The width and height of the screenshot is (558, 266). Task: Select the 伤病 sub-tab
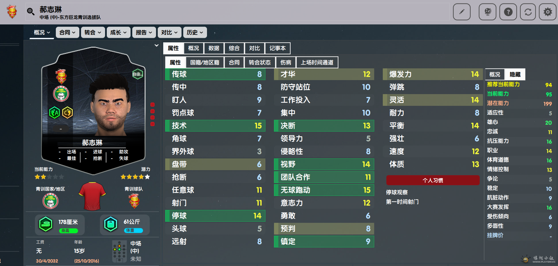[285, 63]
